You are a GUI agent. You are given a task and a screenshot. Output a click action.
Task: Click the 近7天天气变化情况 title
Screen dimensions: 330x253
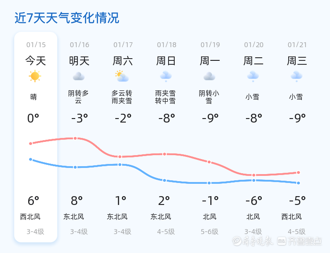tap(67, 18)
